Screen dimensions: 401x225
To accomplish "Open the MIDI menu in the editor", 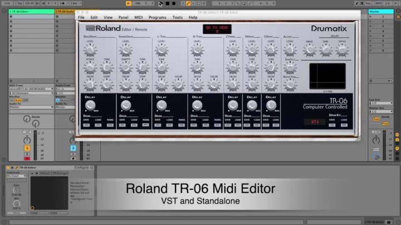I will [139, 17].
